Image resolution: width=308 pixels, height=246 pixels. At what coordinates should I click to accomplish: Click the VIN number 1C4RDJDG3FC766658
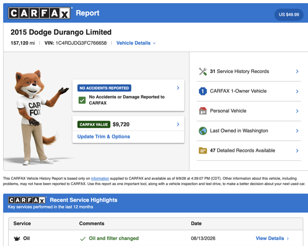coord(81,43)
